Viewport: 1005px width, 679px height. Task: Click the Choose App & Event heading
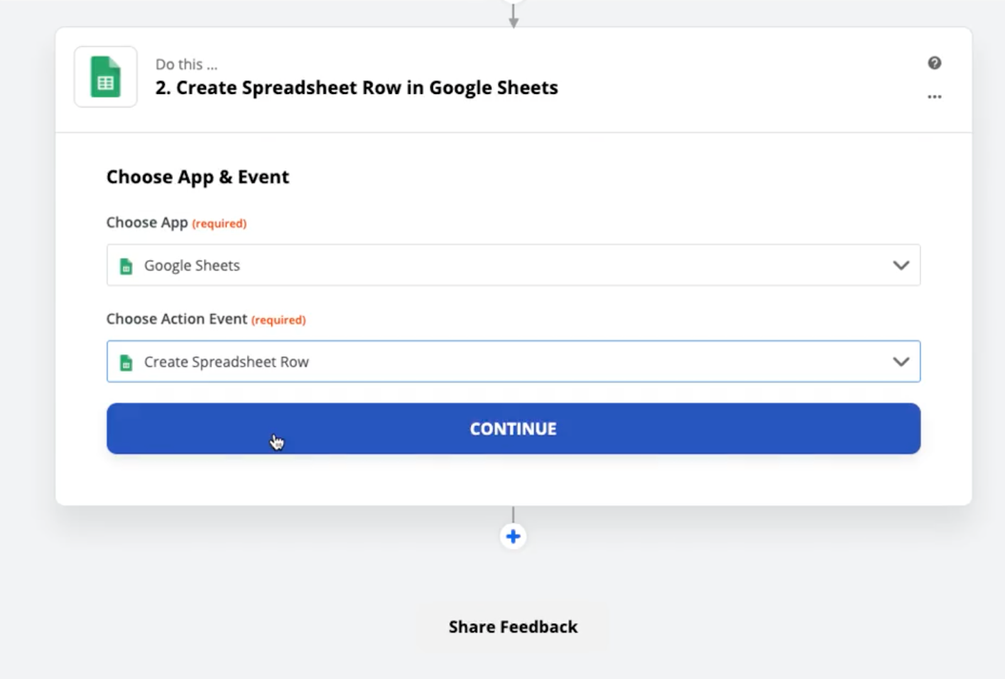(198, 177)
